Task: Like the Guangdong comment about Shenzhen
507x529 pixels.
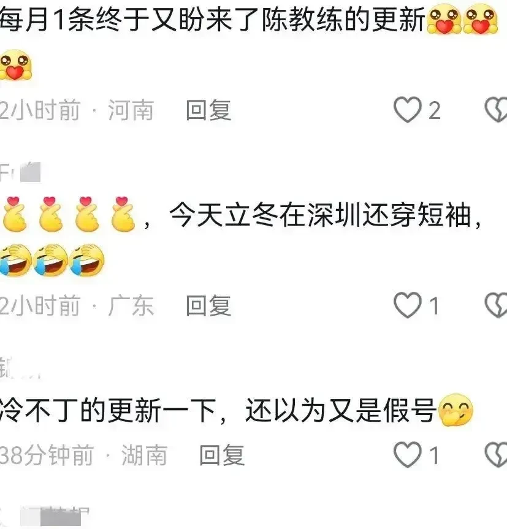Action: click(x=408, y=305)
